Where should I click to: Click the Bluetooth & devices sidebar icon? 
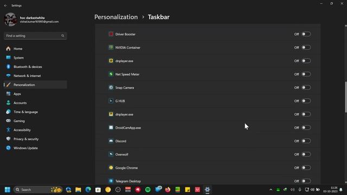pyautogui.click(x=9, y=67)
